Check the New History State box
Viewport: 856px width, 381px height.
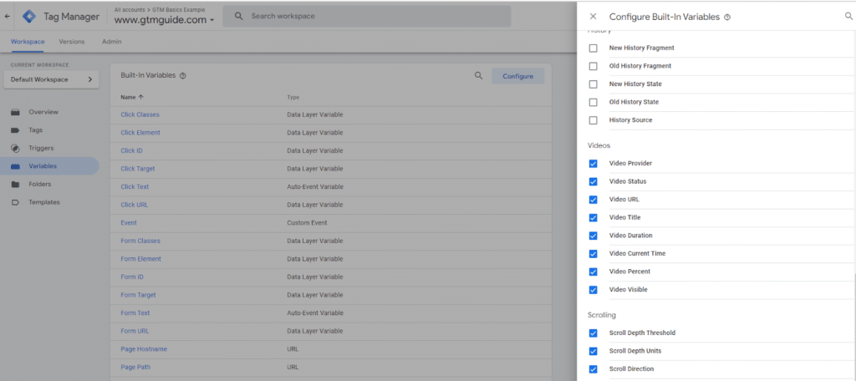pyautogui.click(x=594, y=84)
